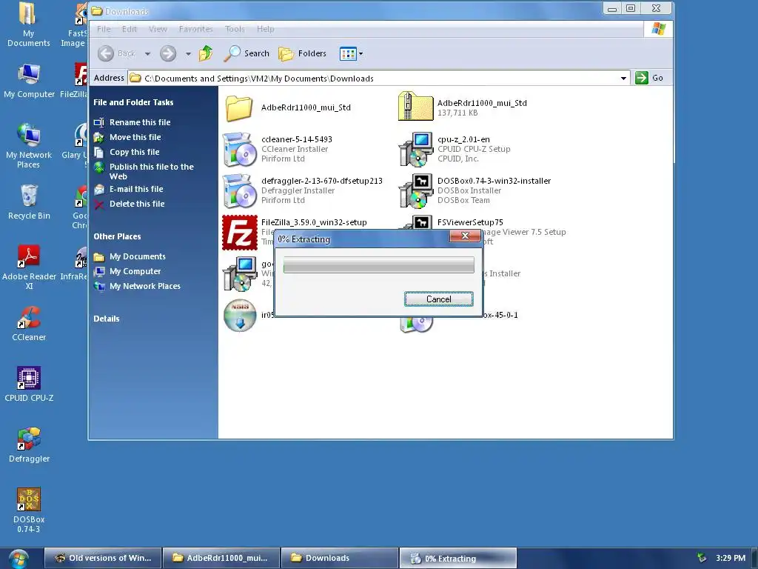The width and height of the screenshot is (758, 569).
Task: Click the Recycle Bin desktop icon
Action: point(29,196)
